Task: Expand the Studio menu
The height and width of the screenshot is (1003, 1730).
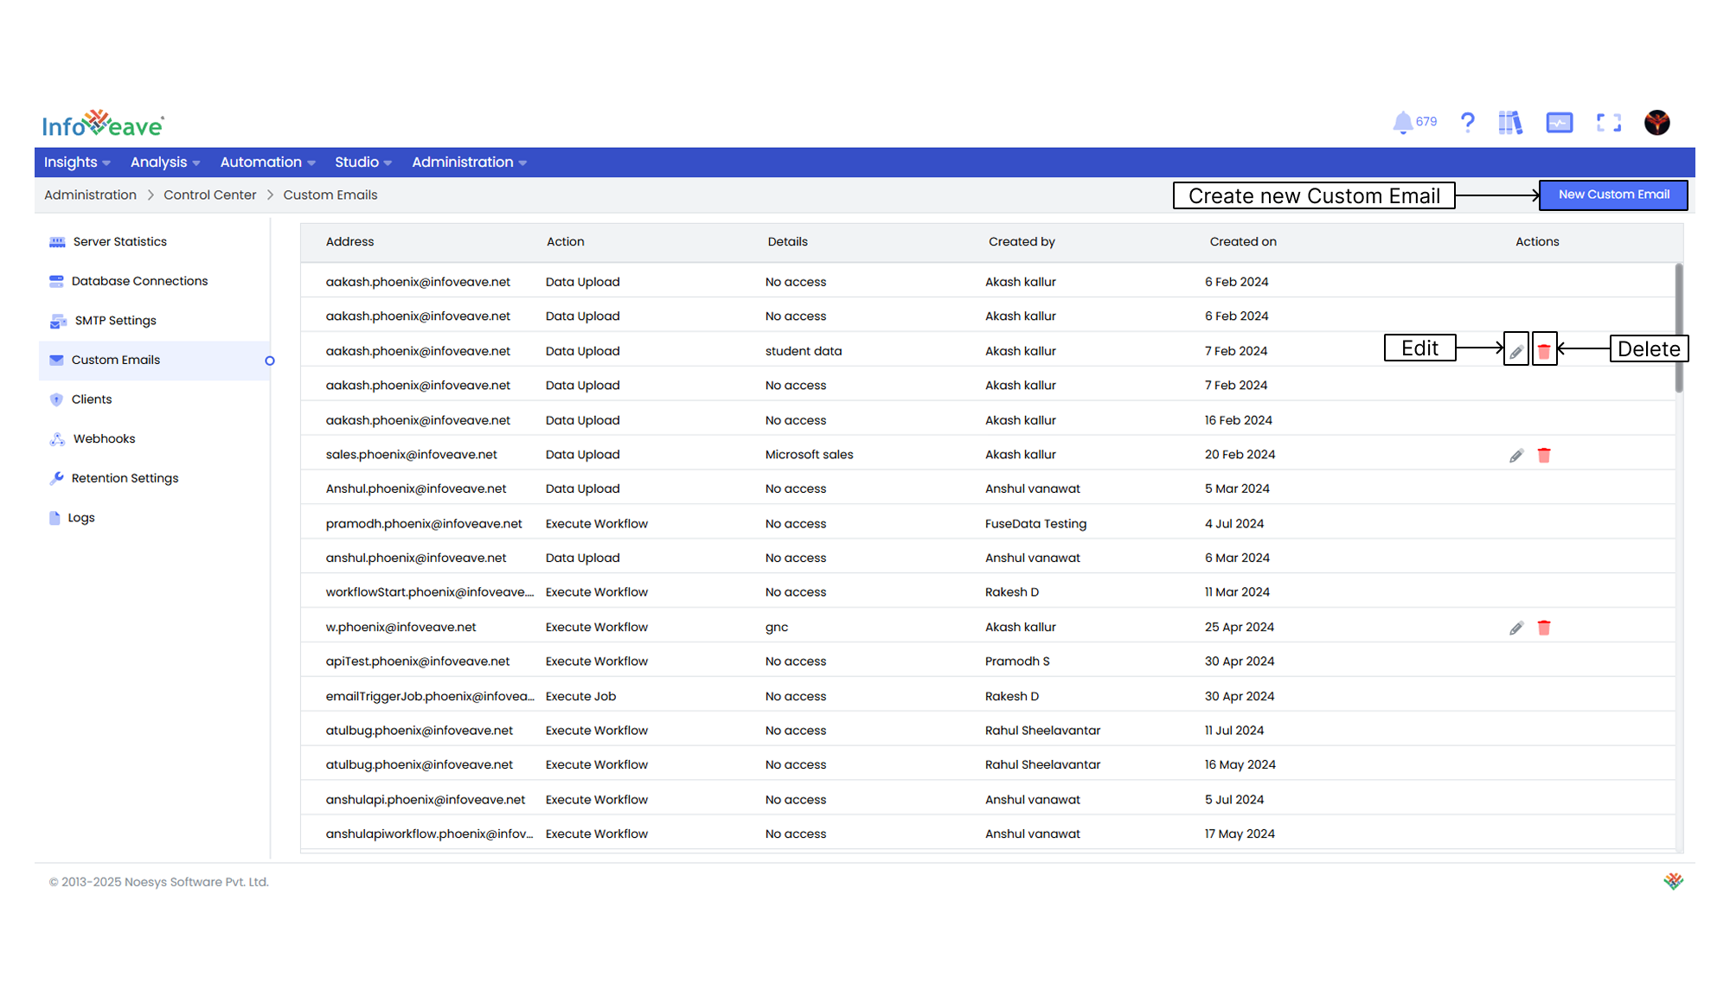Action: 363,163
